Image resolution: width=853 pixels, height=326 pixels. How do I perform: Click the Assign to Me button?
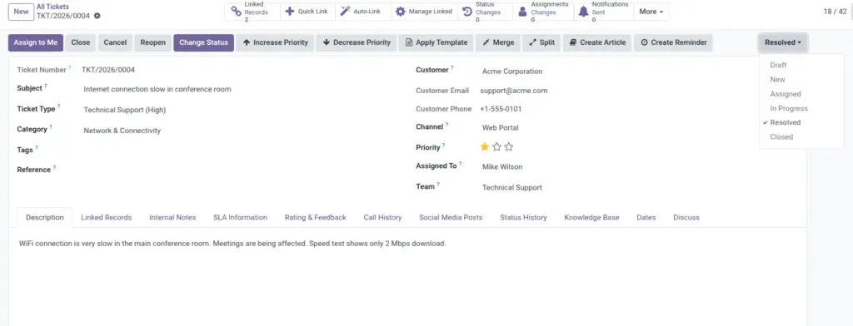(36, 42)
